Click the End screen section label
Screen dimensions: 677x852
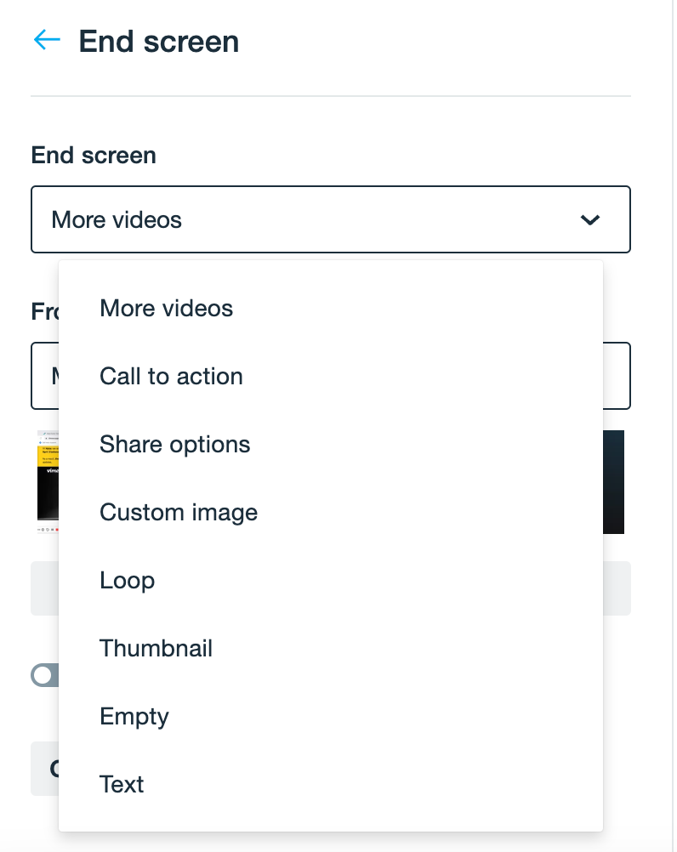[x=94, y=155]
